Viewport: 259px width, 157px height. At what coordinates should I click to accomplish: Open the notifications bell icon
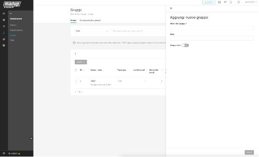pyautogui.click(x=231, y=2)
